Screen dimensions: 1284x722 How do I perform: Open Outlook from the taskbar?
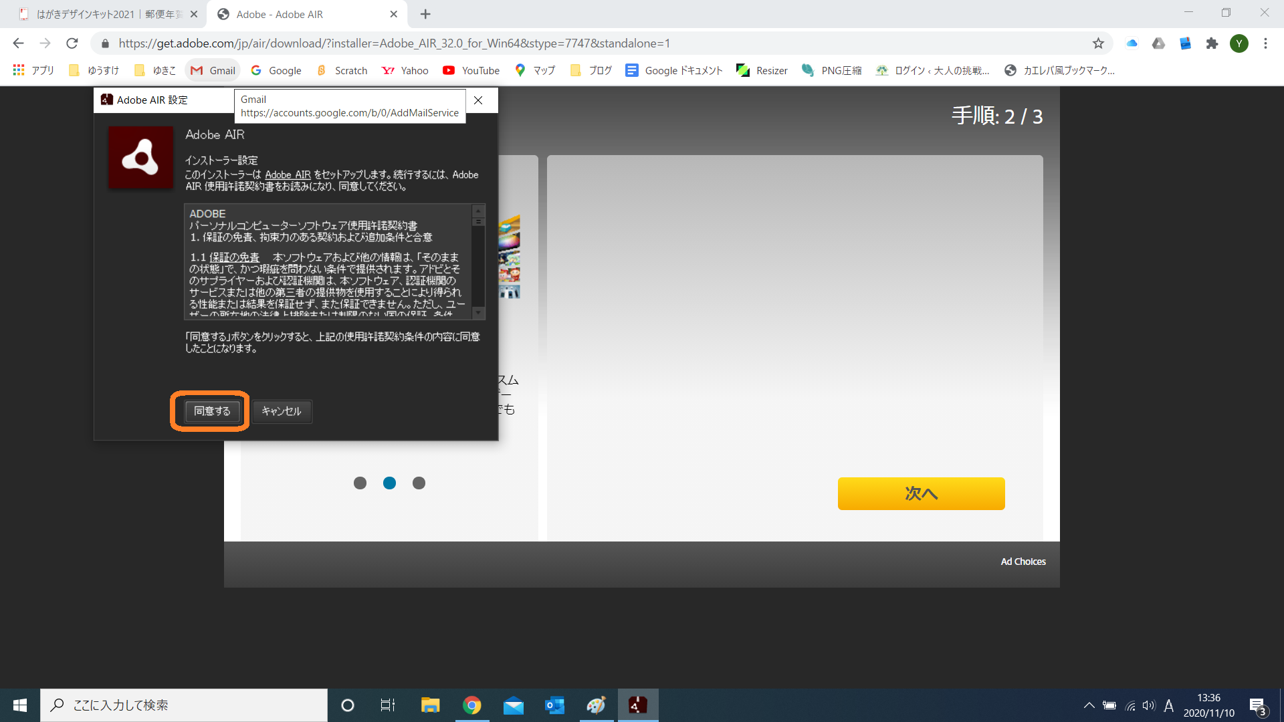(555, 705)
